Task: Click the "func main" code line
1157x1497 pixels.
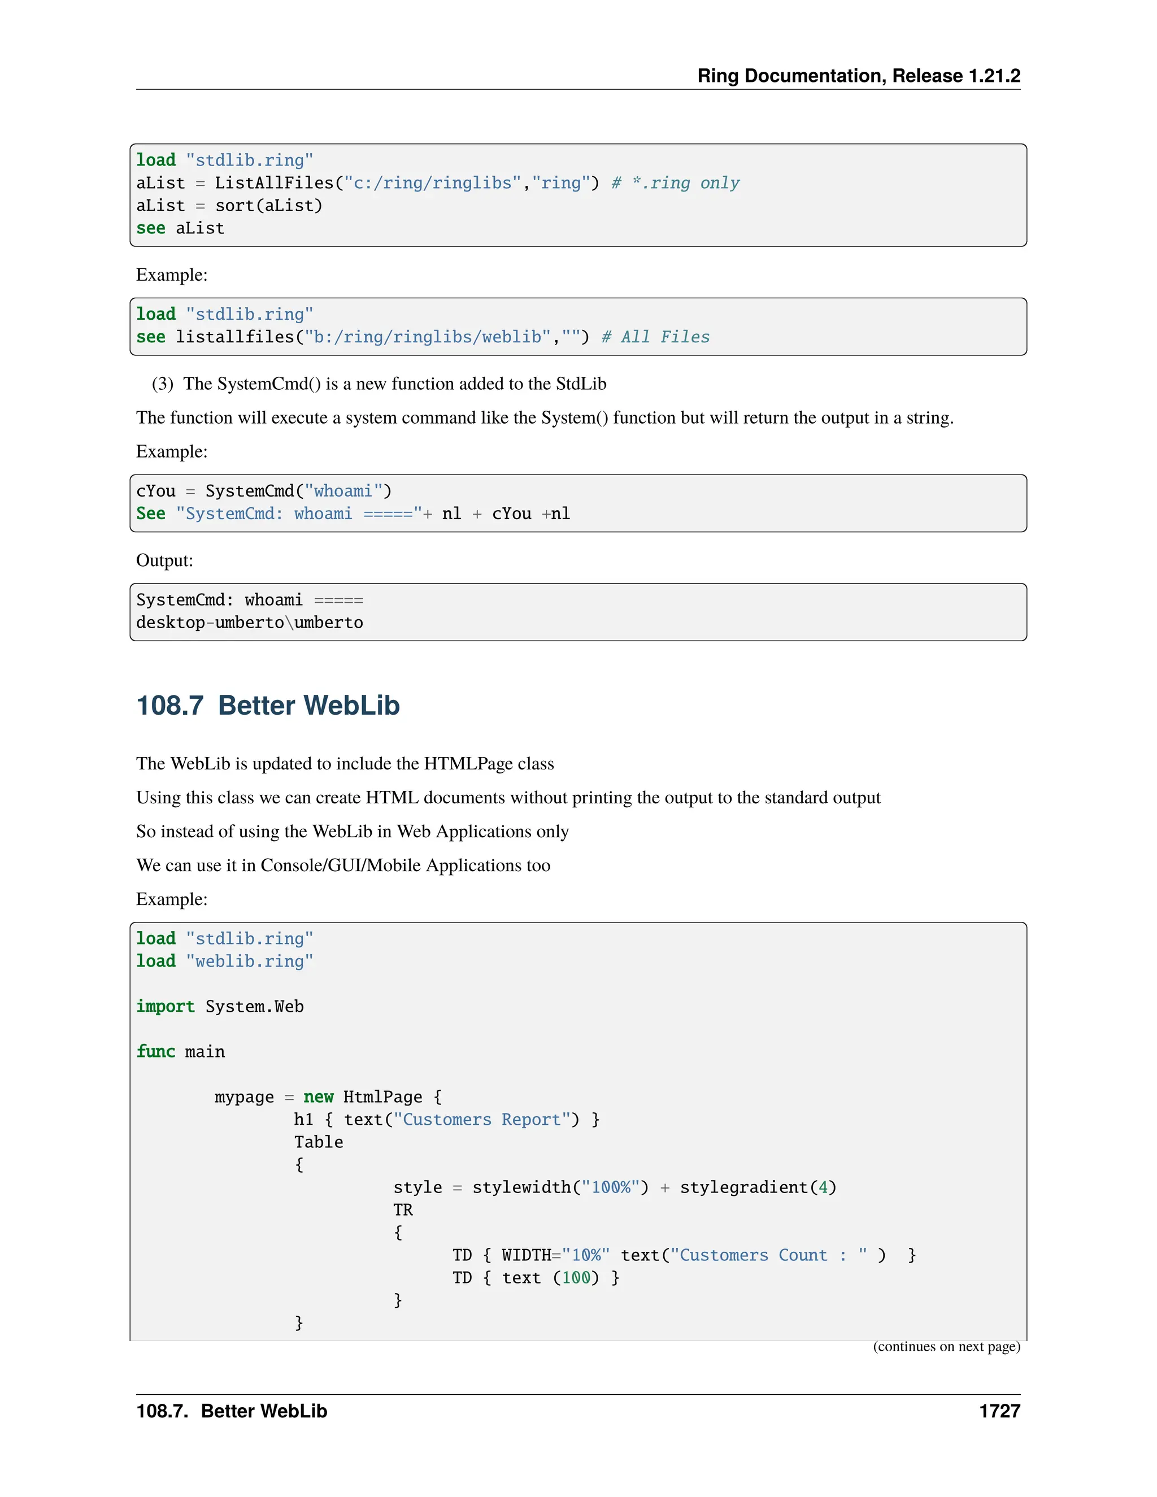Action: click(180, 1051)
